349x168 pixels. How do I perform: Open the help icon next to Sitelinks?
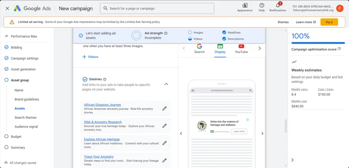(105, 79)
